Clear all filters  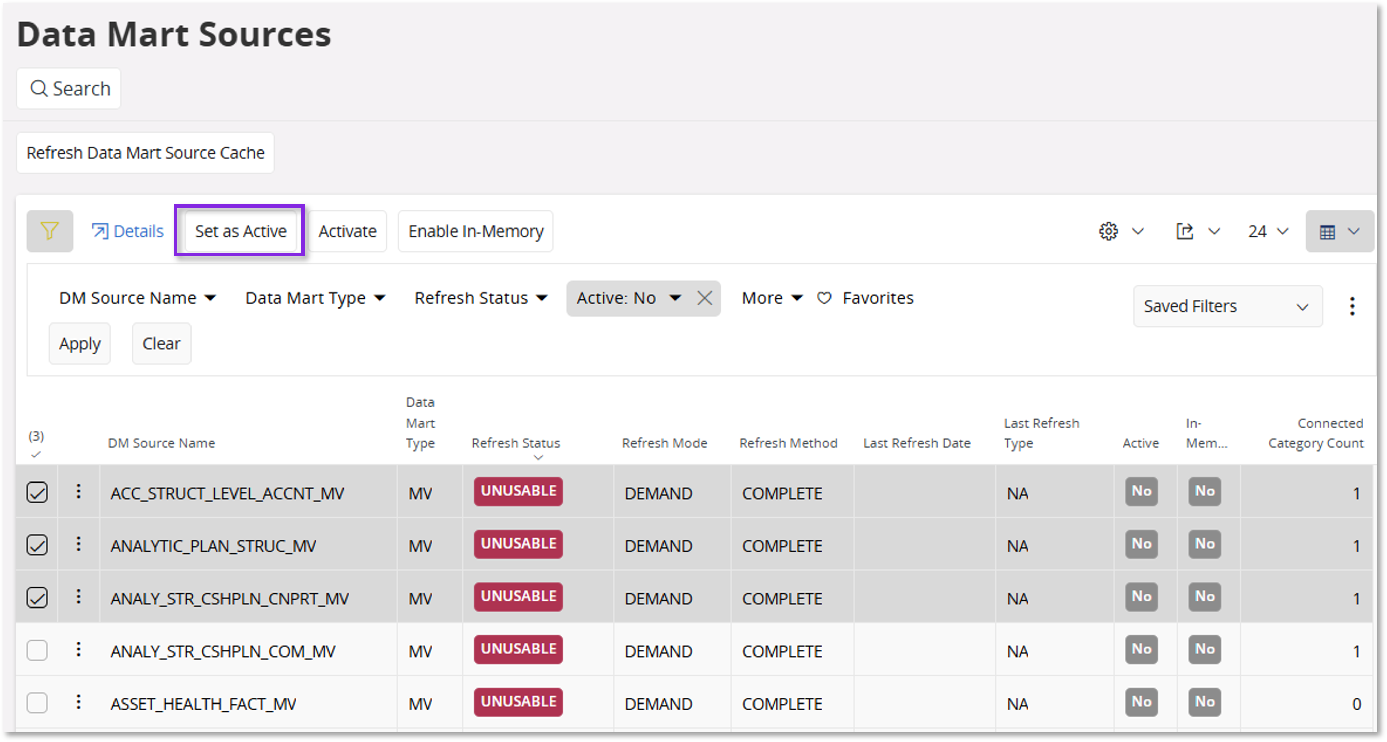point(162,343)
